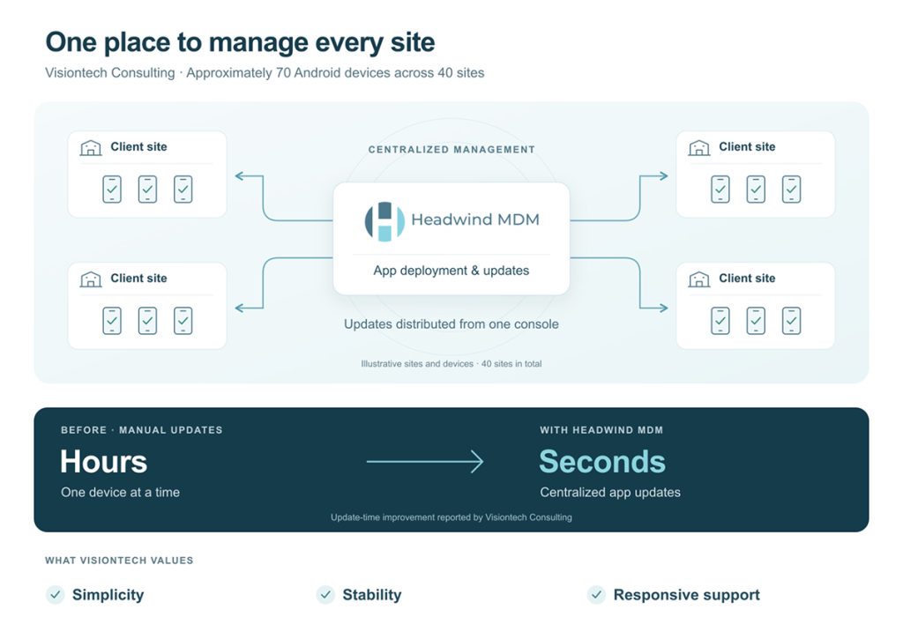The width and height of the screenshot is (903, 632).
Task: Click the "WHAT VISIONTECH VALUES" heading
Action: [x=119, y=561]
